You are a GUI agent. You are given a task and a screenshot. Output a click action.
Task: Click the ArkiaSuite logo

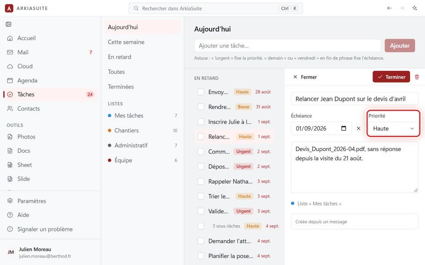[9, 8]
